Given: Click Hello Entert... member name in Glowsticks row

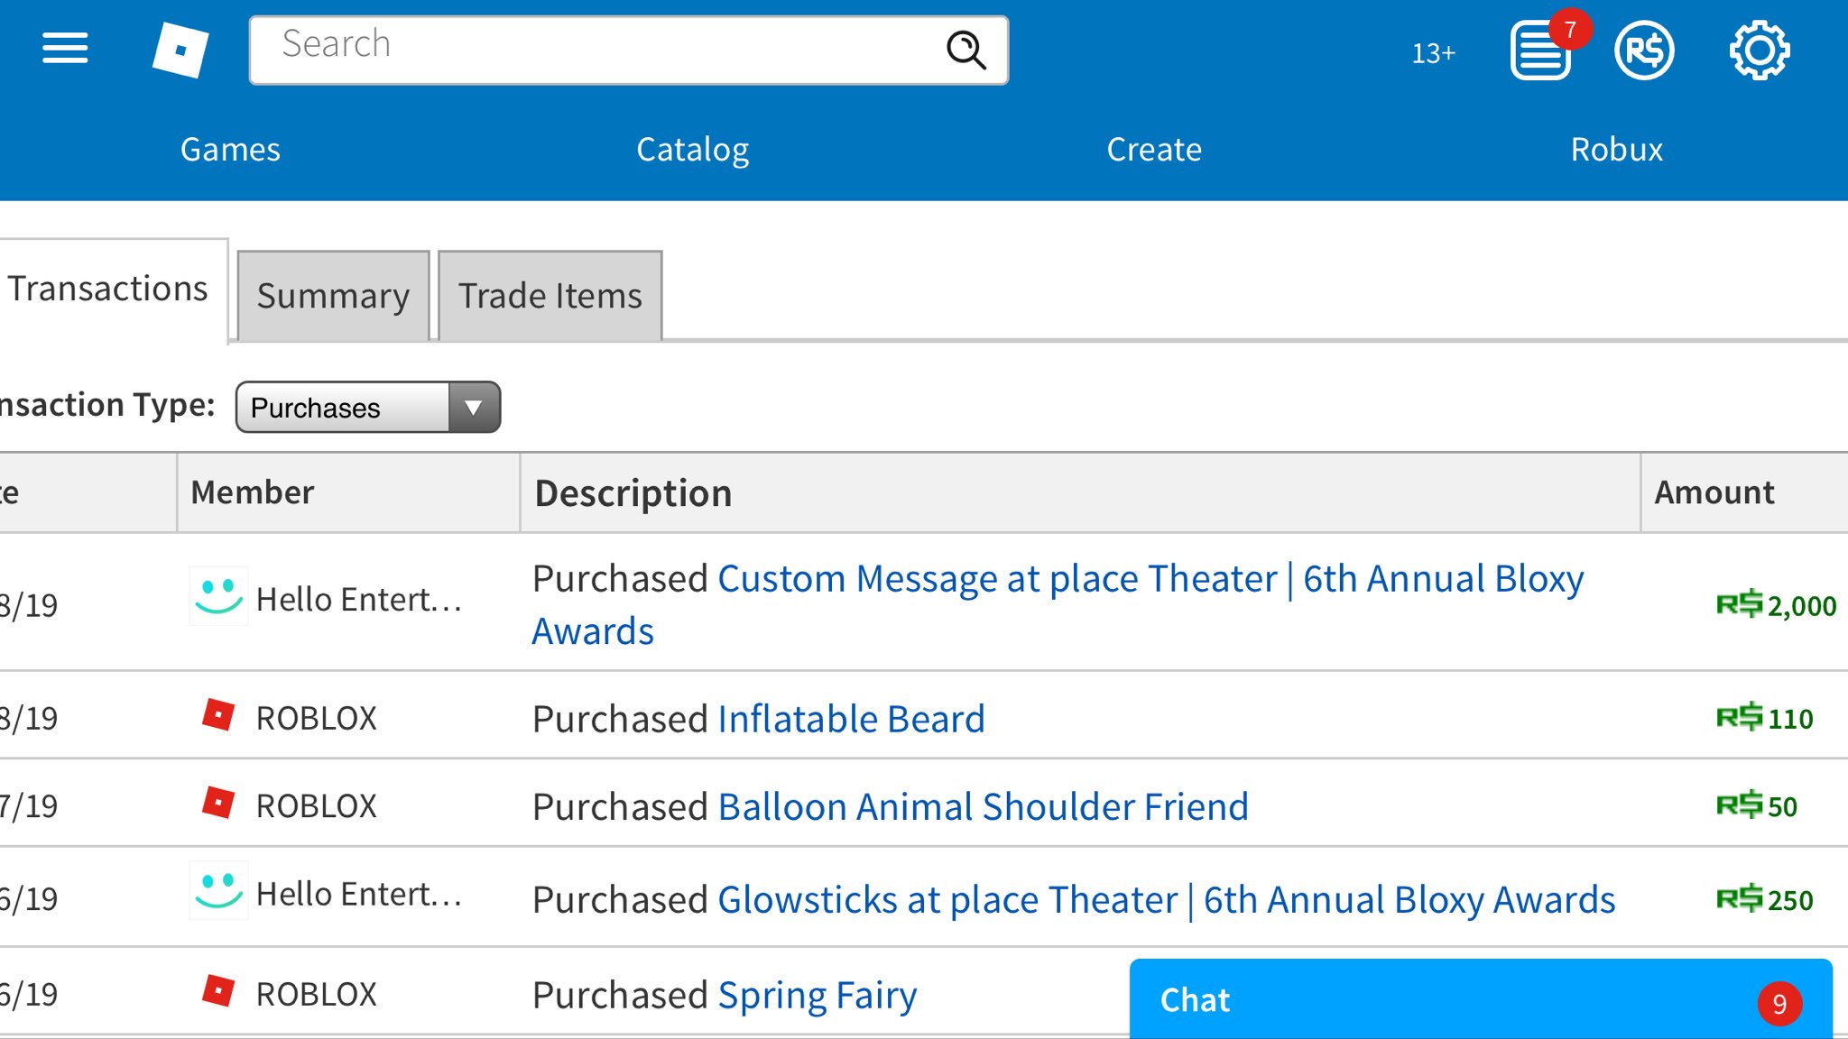Looking at the screenshot, I should click(x=359, y=894).
